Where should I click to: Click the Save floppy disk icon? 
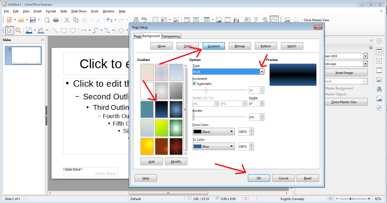(x=33, y=20)
